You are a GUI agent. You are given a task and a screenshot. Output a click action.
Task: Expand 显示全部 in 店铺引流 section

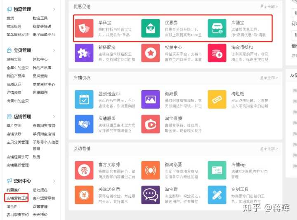click(269, 77)
